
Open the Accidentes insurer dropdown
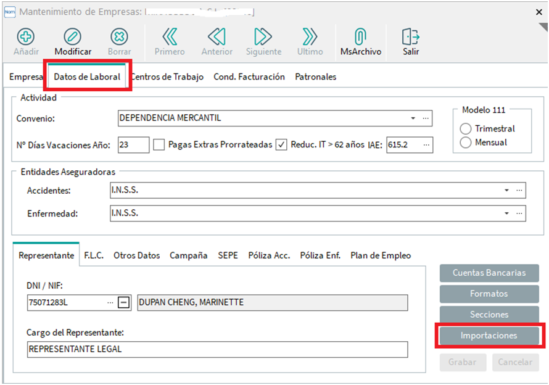506,191
